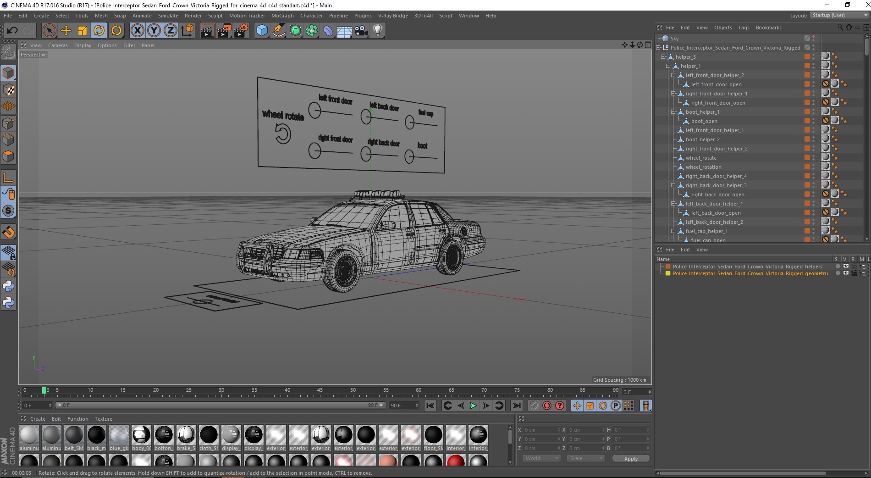The height and width of the screenshot is (478, 871).
Task: Collapse the helper_1 tree node
Action: pos(668,66)
